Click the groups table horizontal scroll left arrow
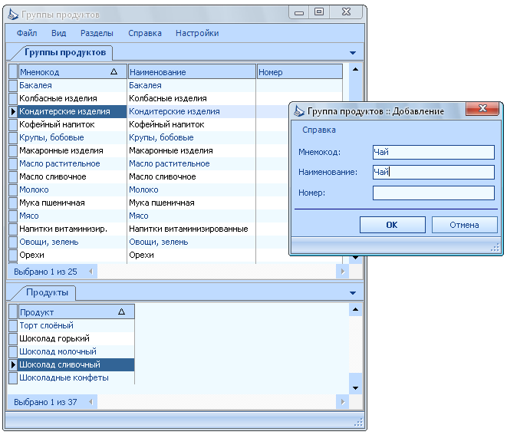The height and width of the screenshot is (435, 507). 91,272
